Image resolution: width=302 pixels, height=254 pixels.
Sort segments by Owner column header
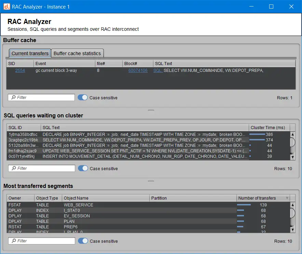pos(20,198)
